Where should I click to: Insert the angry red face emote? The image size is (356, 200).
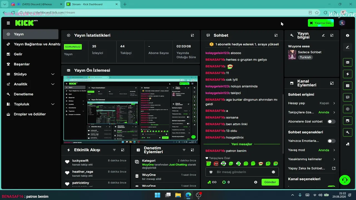point(216,164)
